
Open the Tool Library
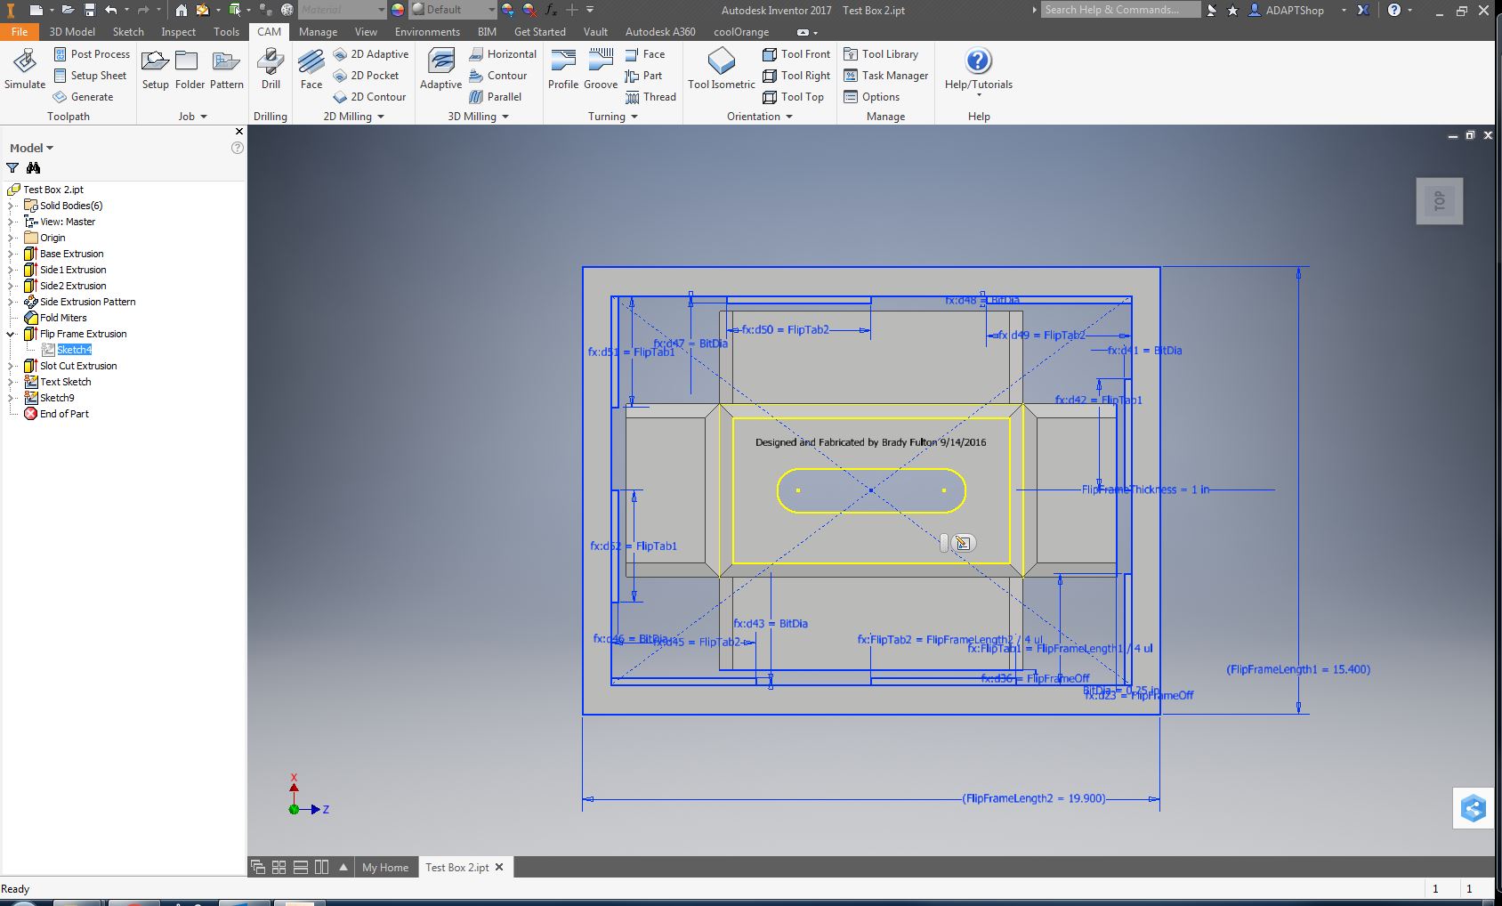pyautogui.click(x=881, y=54)
